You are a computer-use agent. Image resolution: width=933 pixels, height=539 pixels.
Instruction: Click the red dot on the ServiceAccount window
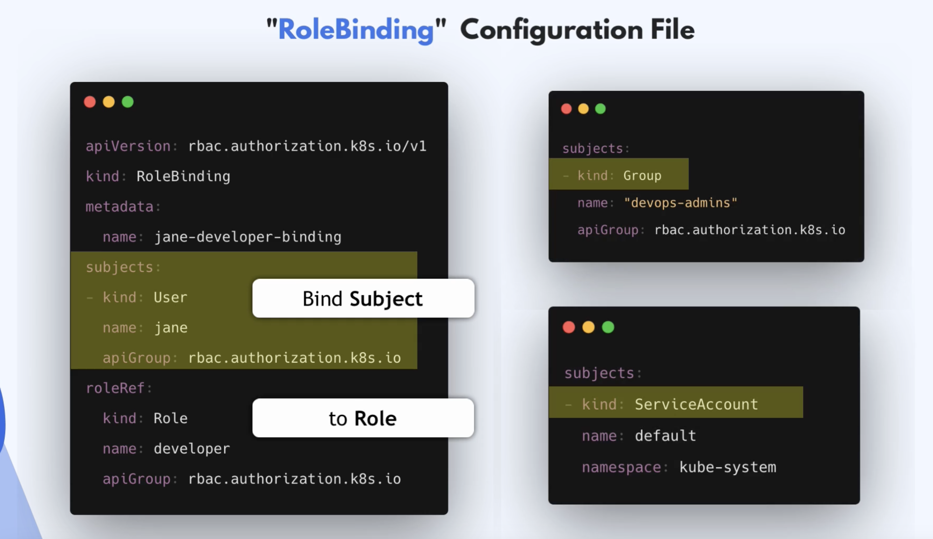pos(569,327)
